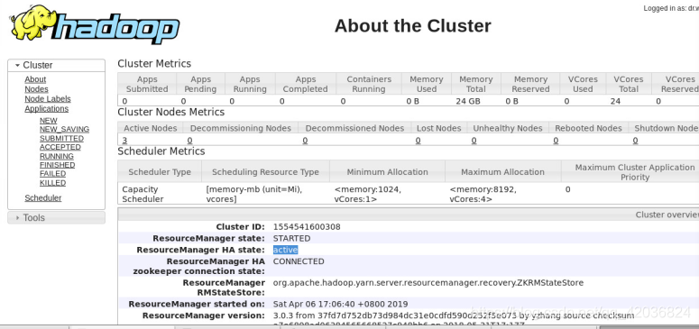Click the highlighted active HA state
The image size is (699, 329).
click(x=285, y=250)
